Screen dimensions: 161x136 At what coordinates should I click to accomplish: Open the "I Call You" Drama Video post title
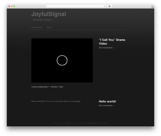pos(112,42)
